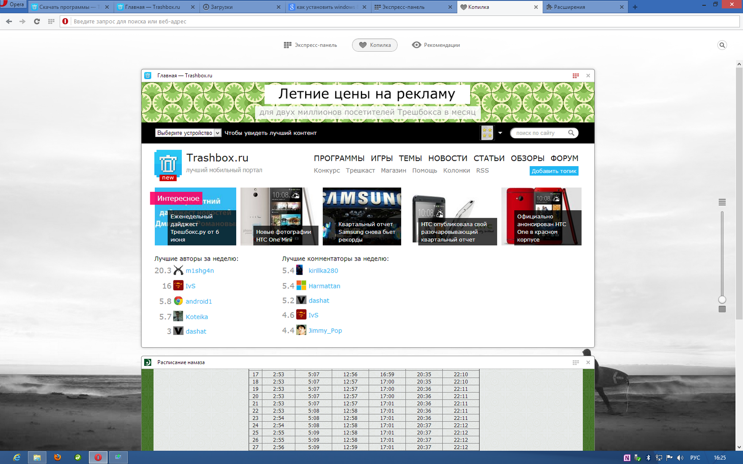Click the user avatar icon in the black bar
The width and height of the screenshot is (743, 464).
pos(487,133)
